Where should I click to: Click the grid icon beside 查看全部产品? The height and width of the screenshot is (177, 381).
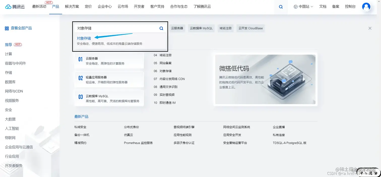(7, 28)
